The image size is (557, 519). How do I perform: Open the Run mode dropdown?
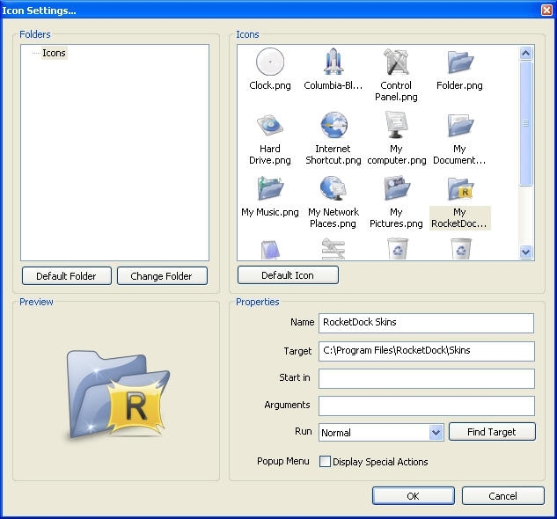436,432
